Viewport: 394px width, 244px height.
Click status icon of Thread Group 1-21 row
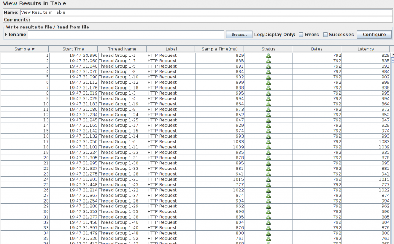point(269,179)
